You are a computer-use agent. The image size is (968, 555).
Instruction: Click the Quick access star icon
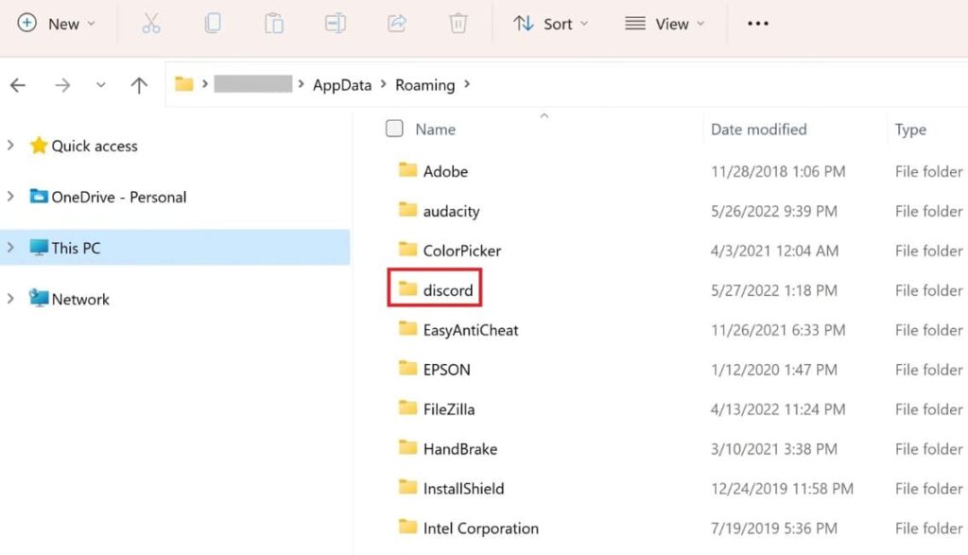[x=39, y=145]
